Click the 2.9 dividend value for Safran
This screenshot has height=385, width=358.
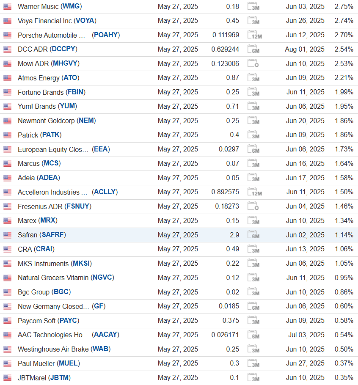(x=234, y=235)
